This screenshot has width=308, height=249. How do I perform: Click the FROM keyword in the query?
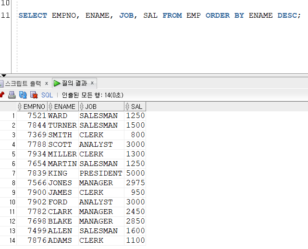pyautogui.click(x=172, y=15)
